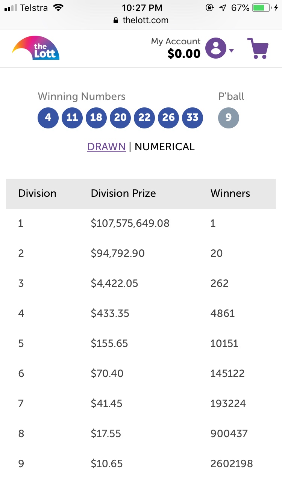Tap the purple account avatar icon
282x501 pixels.
click(216, 48)
